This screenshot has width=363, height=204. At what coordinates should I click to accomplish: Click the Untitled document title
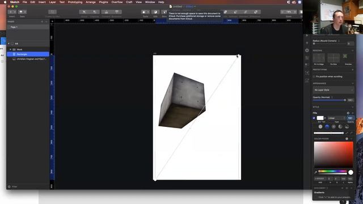[178, 6]
